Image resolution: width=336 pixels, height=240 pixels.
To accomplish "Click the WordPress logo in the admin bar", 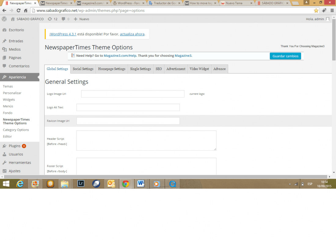I will (x=4, y=19).
